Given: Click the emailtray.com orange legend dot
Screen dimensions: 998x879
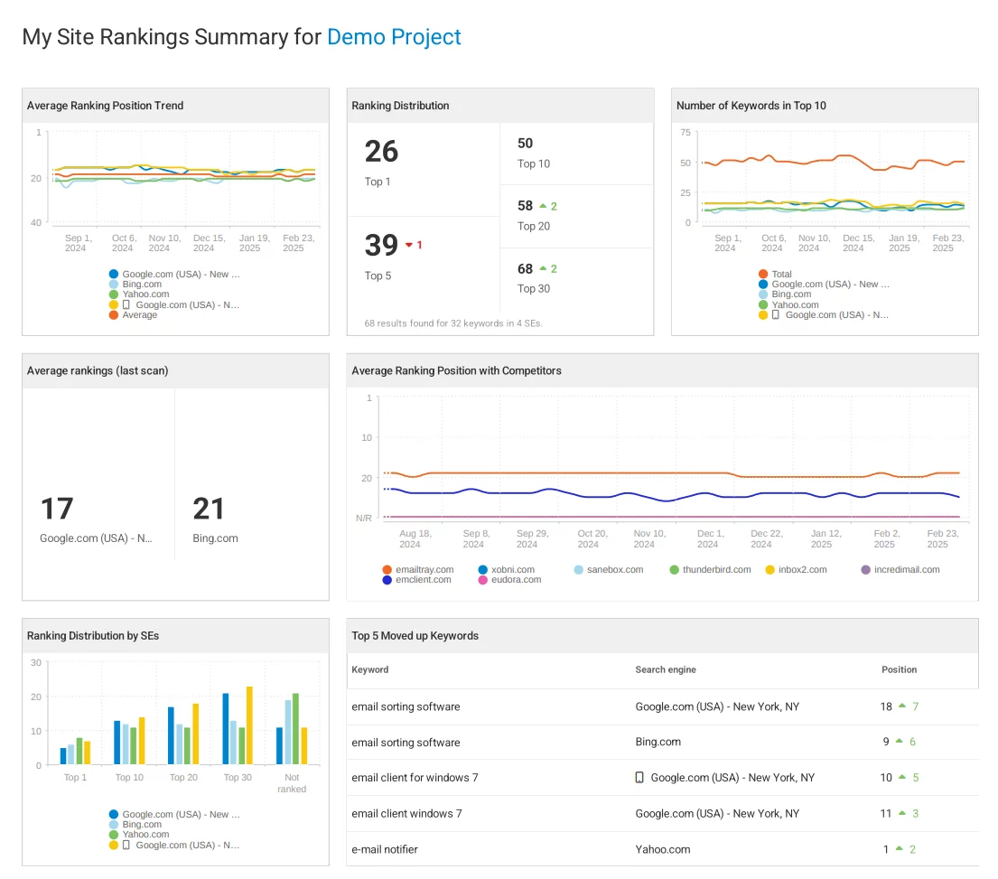Looking at the screenshot, I should [387, 570].
